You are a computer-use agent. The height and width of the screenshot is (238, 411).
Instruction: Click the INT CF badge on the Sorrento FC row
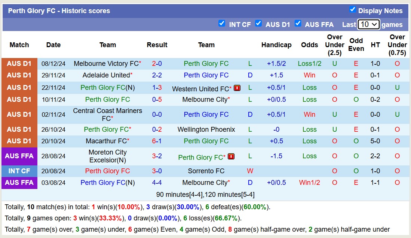click(19, 171)
